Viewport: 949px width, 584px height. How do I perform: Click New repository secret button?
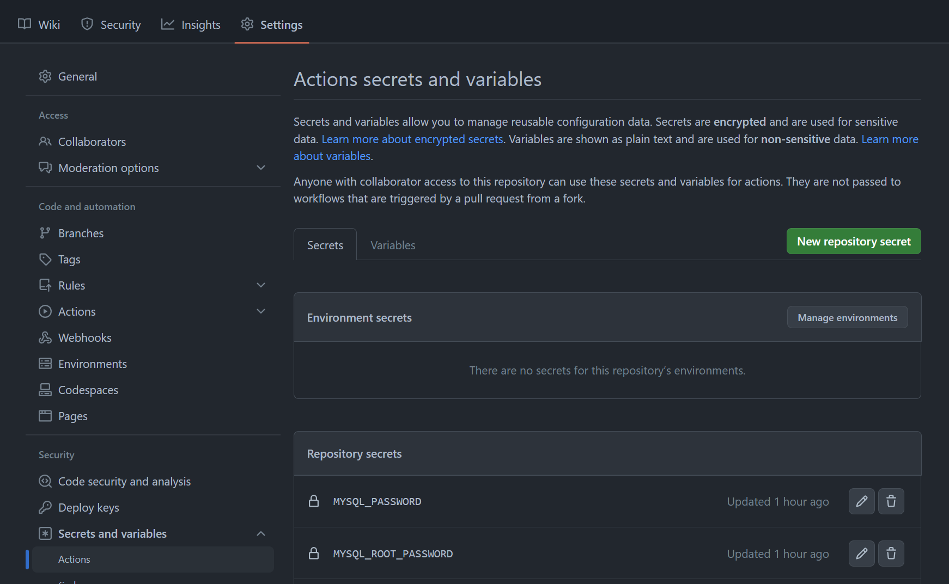854,241
